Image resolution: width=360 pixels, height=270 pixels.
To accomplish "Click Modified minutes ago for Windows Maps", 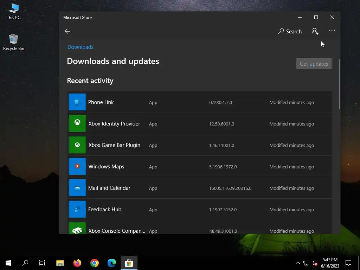I will coord(292,167).
